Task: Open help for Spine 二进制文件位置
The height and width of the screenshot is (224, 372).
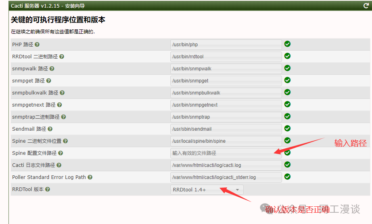Action: (x=65, y=141)
